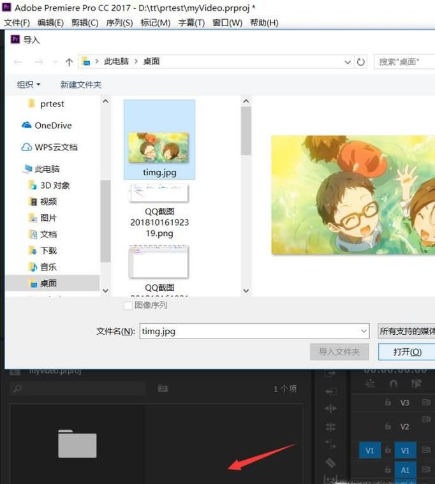Open the 编辑(E) menu
435x484 pixels.
click(50, 23)
